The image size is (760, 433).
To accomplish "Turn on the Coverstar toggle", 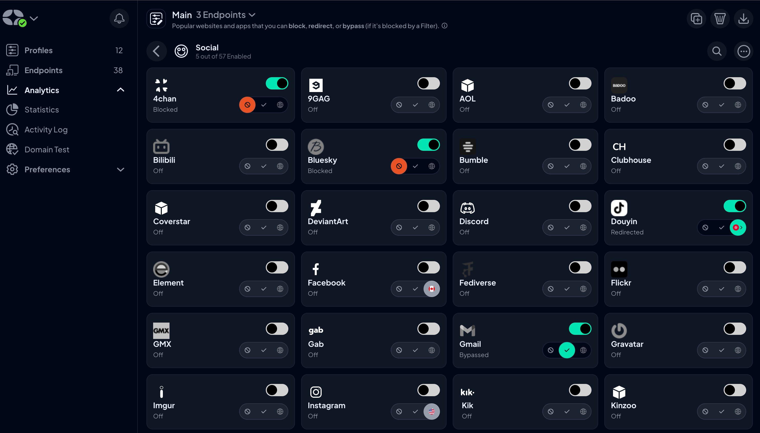I will 277,206.
